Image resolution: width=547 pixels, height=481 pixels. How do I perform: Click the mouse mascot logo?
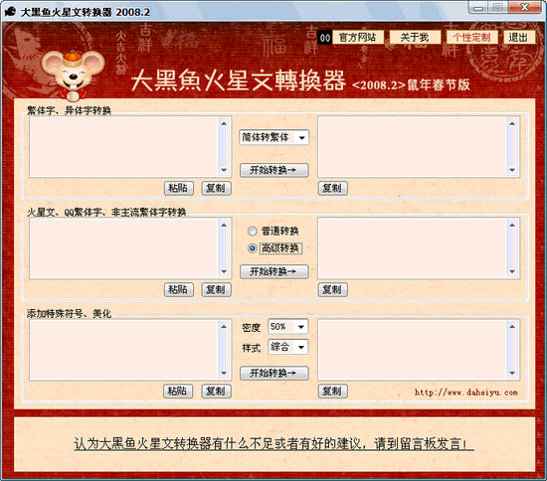[74, 75]
